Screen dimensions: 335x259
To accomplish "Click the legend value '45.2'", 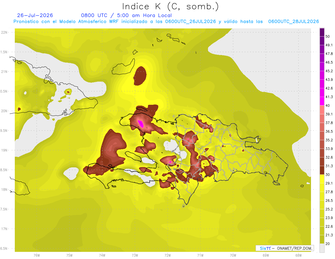I will coord(329,71).
